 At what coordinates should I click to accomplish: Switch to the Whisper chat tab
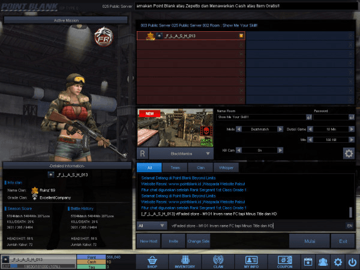tap(226, 168)
